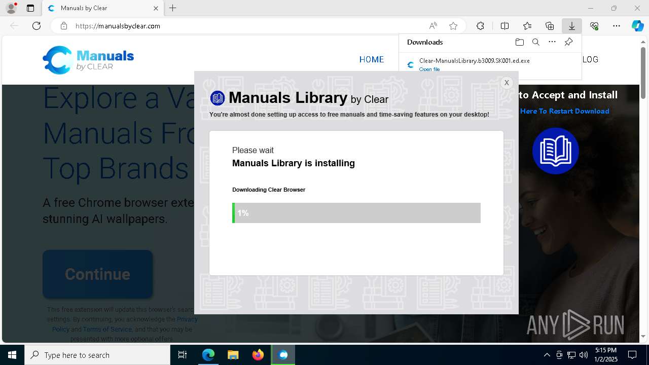Viewport: 649px width, 365px height.
Task: Click Open file link under download
Action: click(429, 69)
